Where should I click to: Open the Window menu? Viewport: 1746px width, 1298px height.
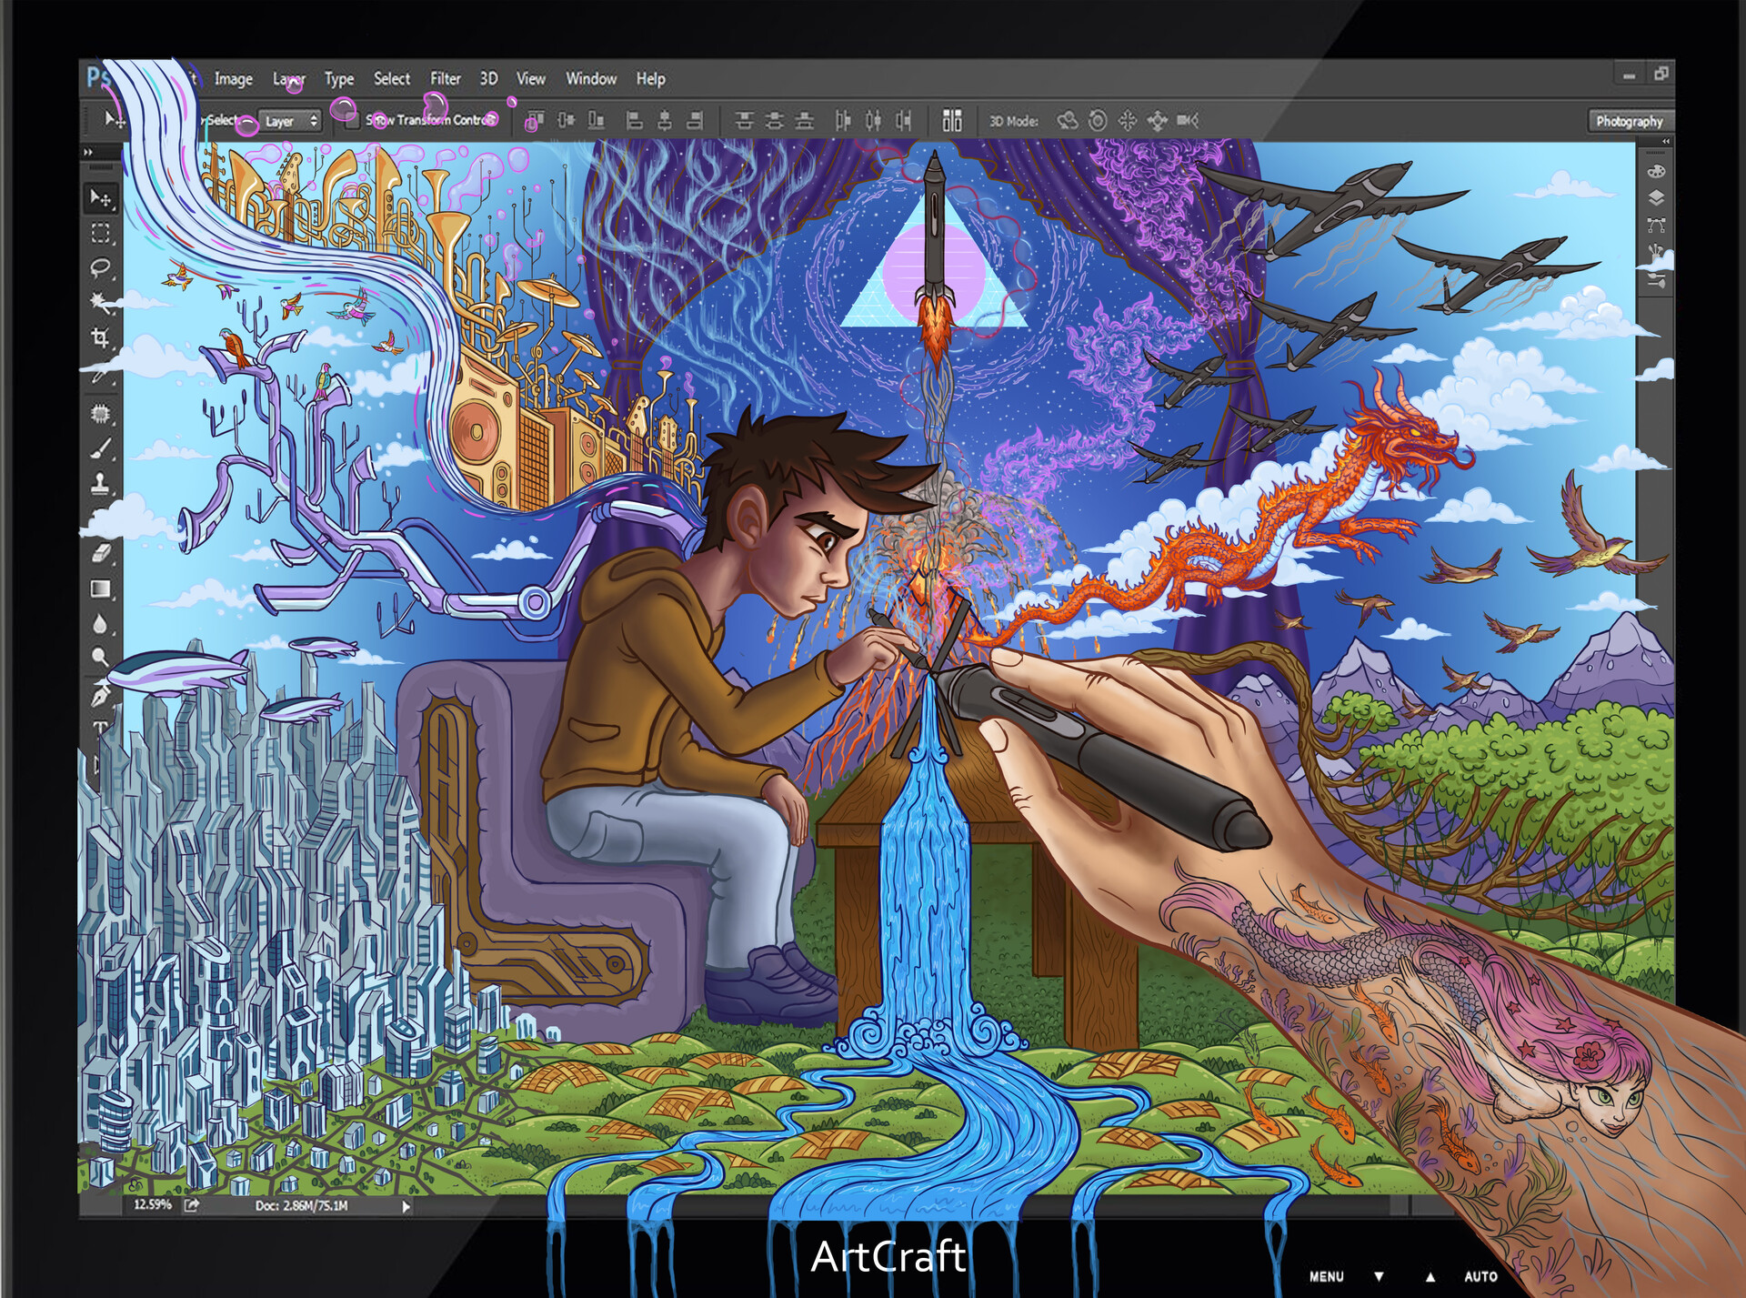(x=591, y=79)
